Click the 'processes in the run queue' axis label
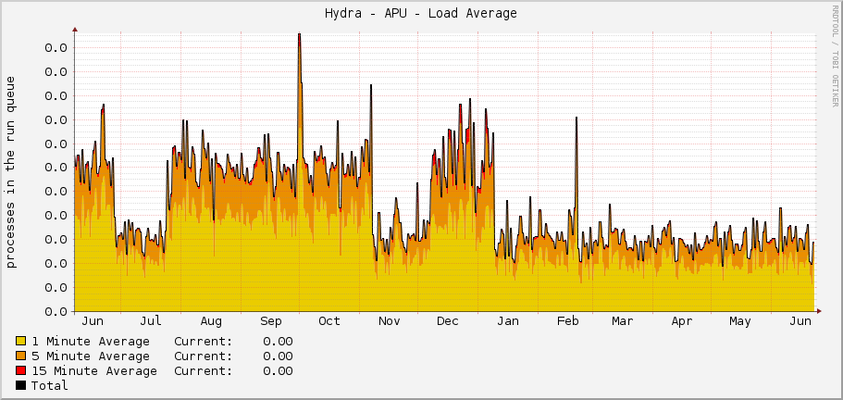Viewport: 843px width, 400px height. pyautogui.click(x=11, y=171)
